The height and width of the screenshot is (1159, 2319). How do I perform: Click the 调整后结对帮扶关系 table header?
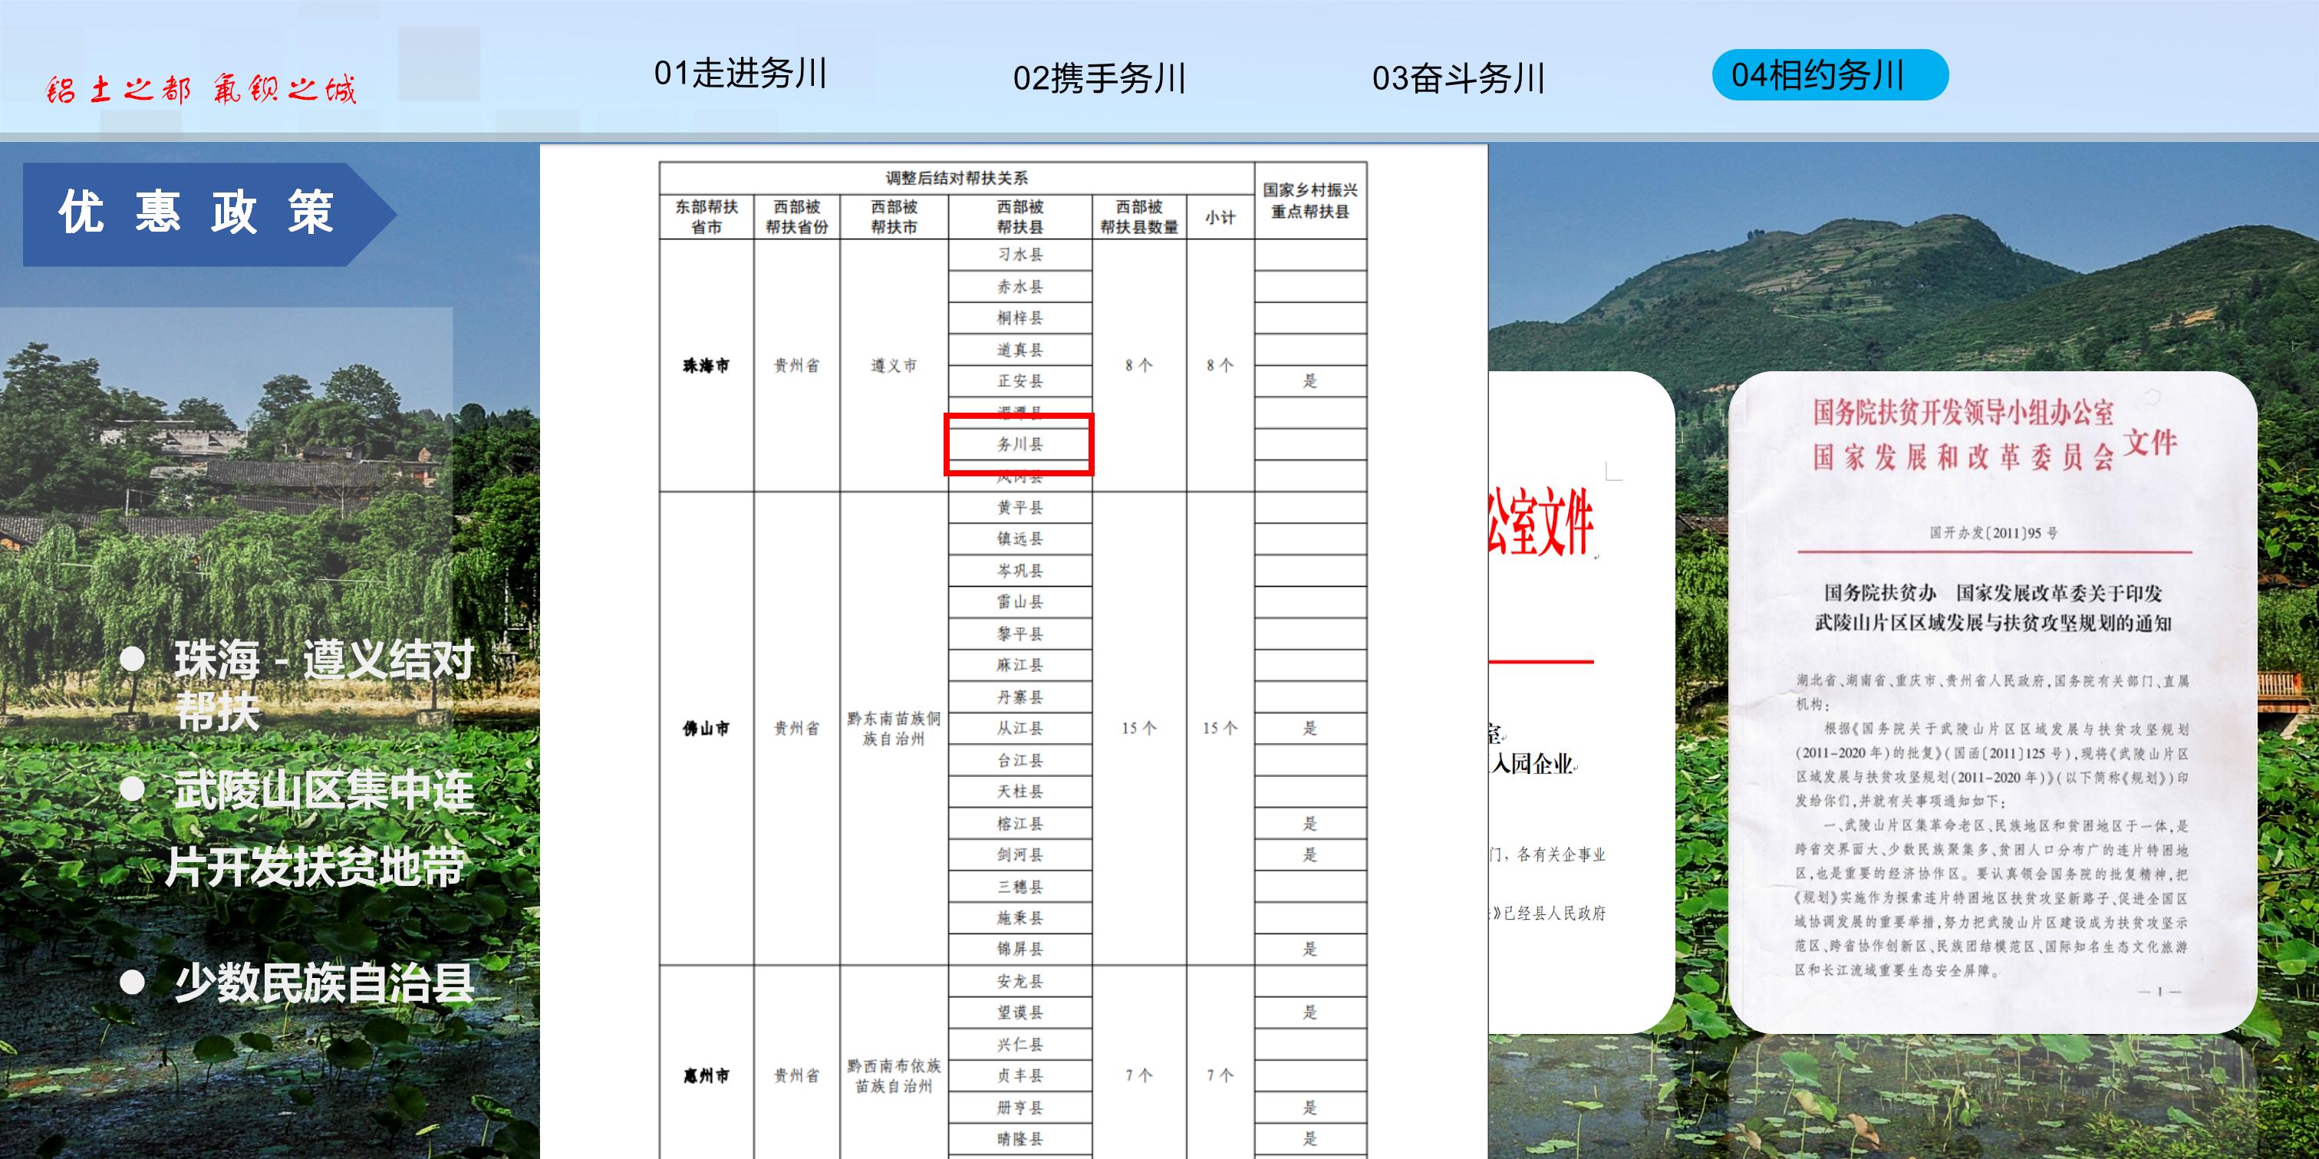pos(956,178)
